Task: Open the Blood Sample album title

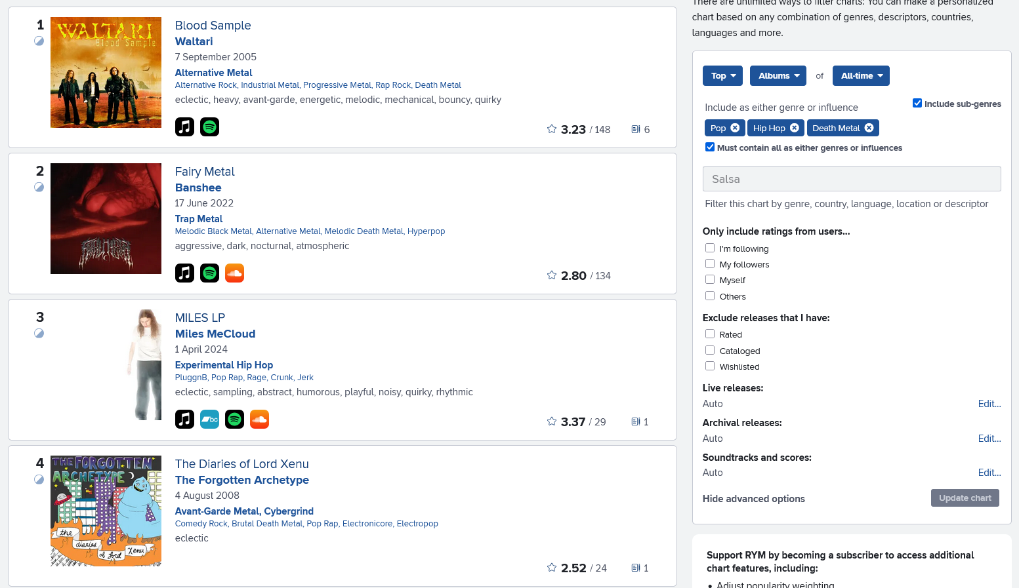Action: tap(213, 26)
